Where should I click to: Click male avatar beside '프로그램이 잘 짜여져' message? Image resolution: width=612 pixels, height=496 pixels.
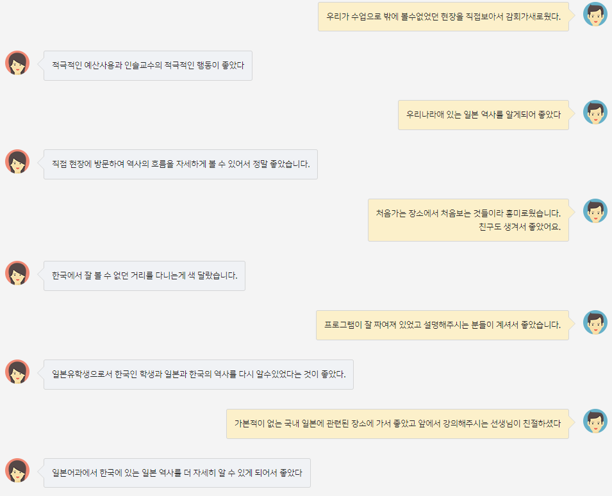(595, 322)
